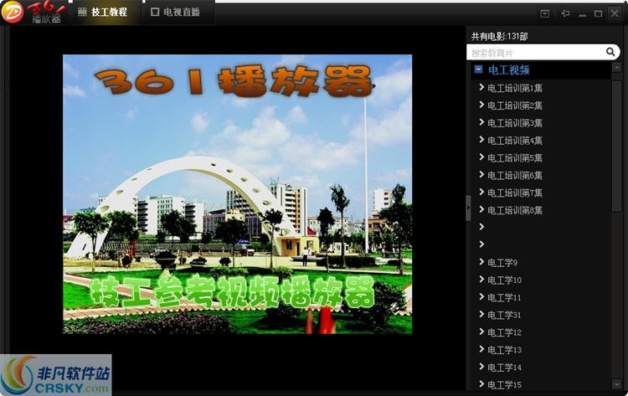Play 电工培训第4集 from the list
Screen dimensions: 628x396
click(x=515, y=141)
